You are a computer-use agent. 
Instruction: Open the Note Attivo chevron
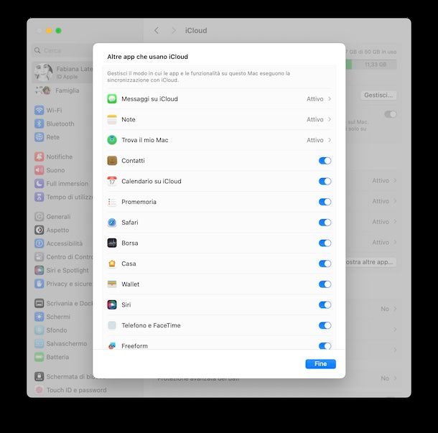point(330,120)
